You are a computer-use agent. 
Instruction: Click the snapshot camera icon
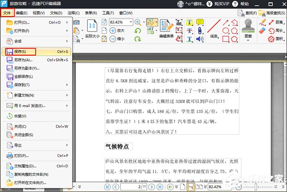tap(76, 22)
